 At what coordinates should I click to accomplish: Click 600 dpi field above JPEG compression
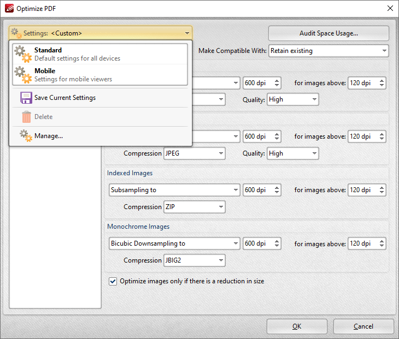pos(262,136)
